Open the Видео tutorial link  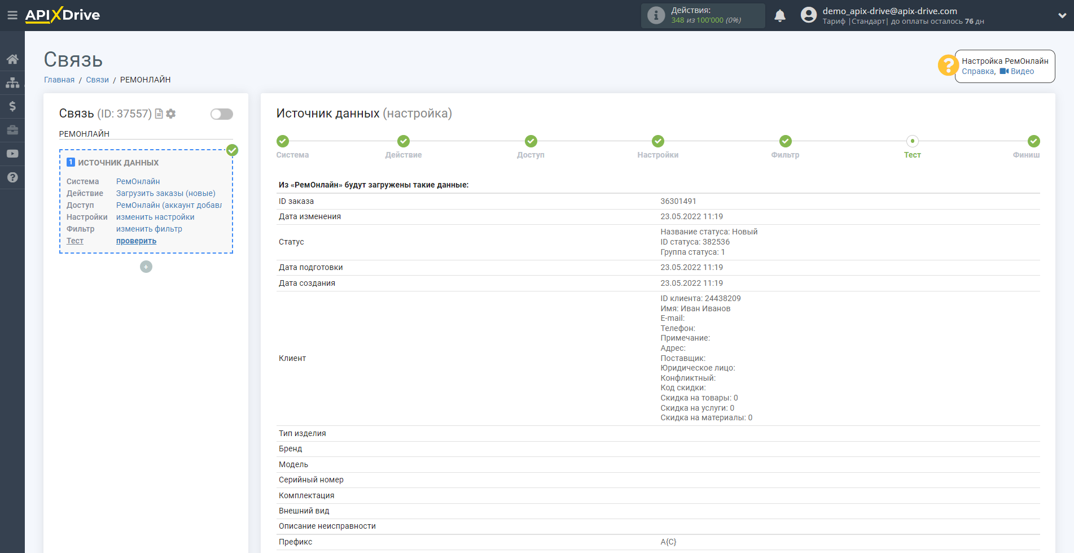coord(1017,71)
